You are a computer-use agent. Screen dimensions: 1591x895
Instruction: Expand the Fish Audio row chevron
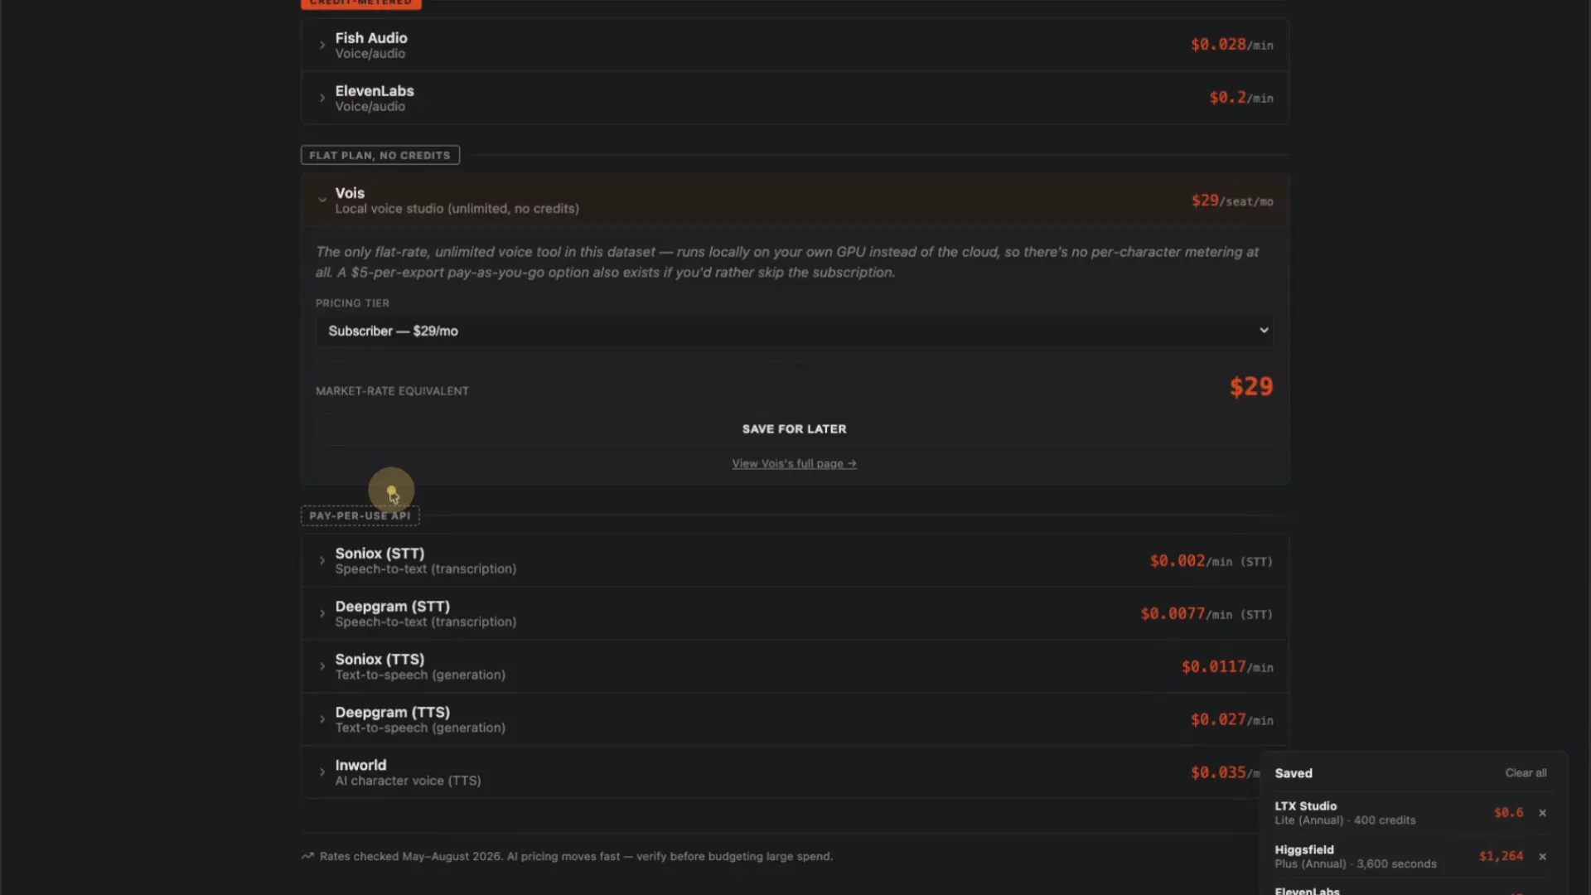click(x=322, y=46)
